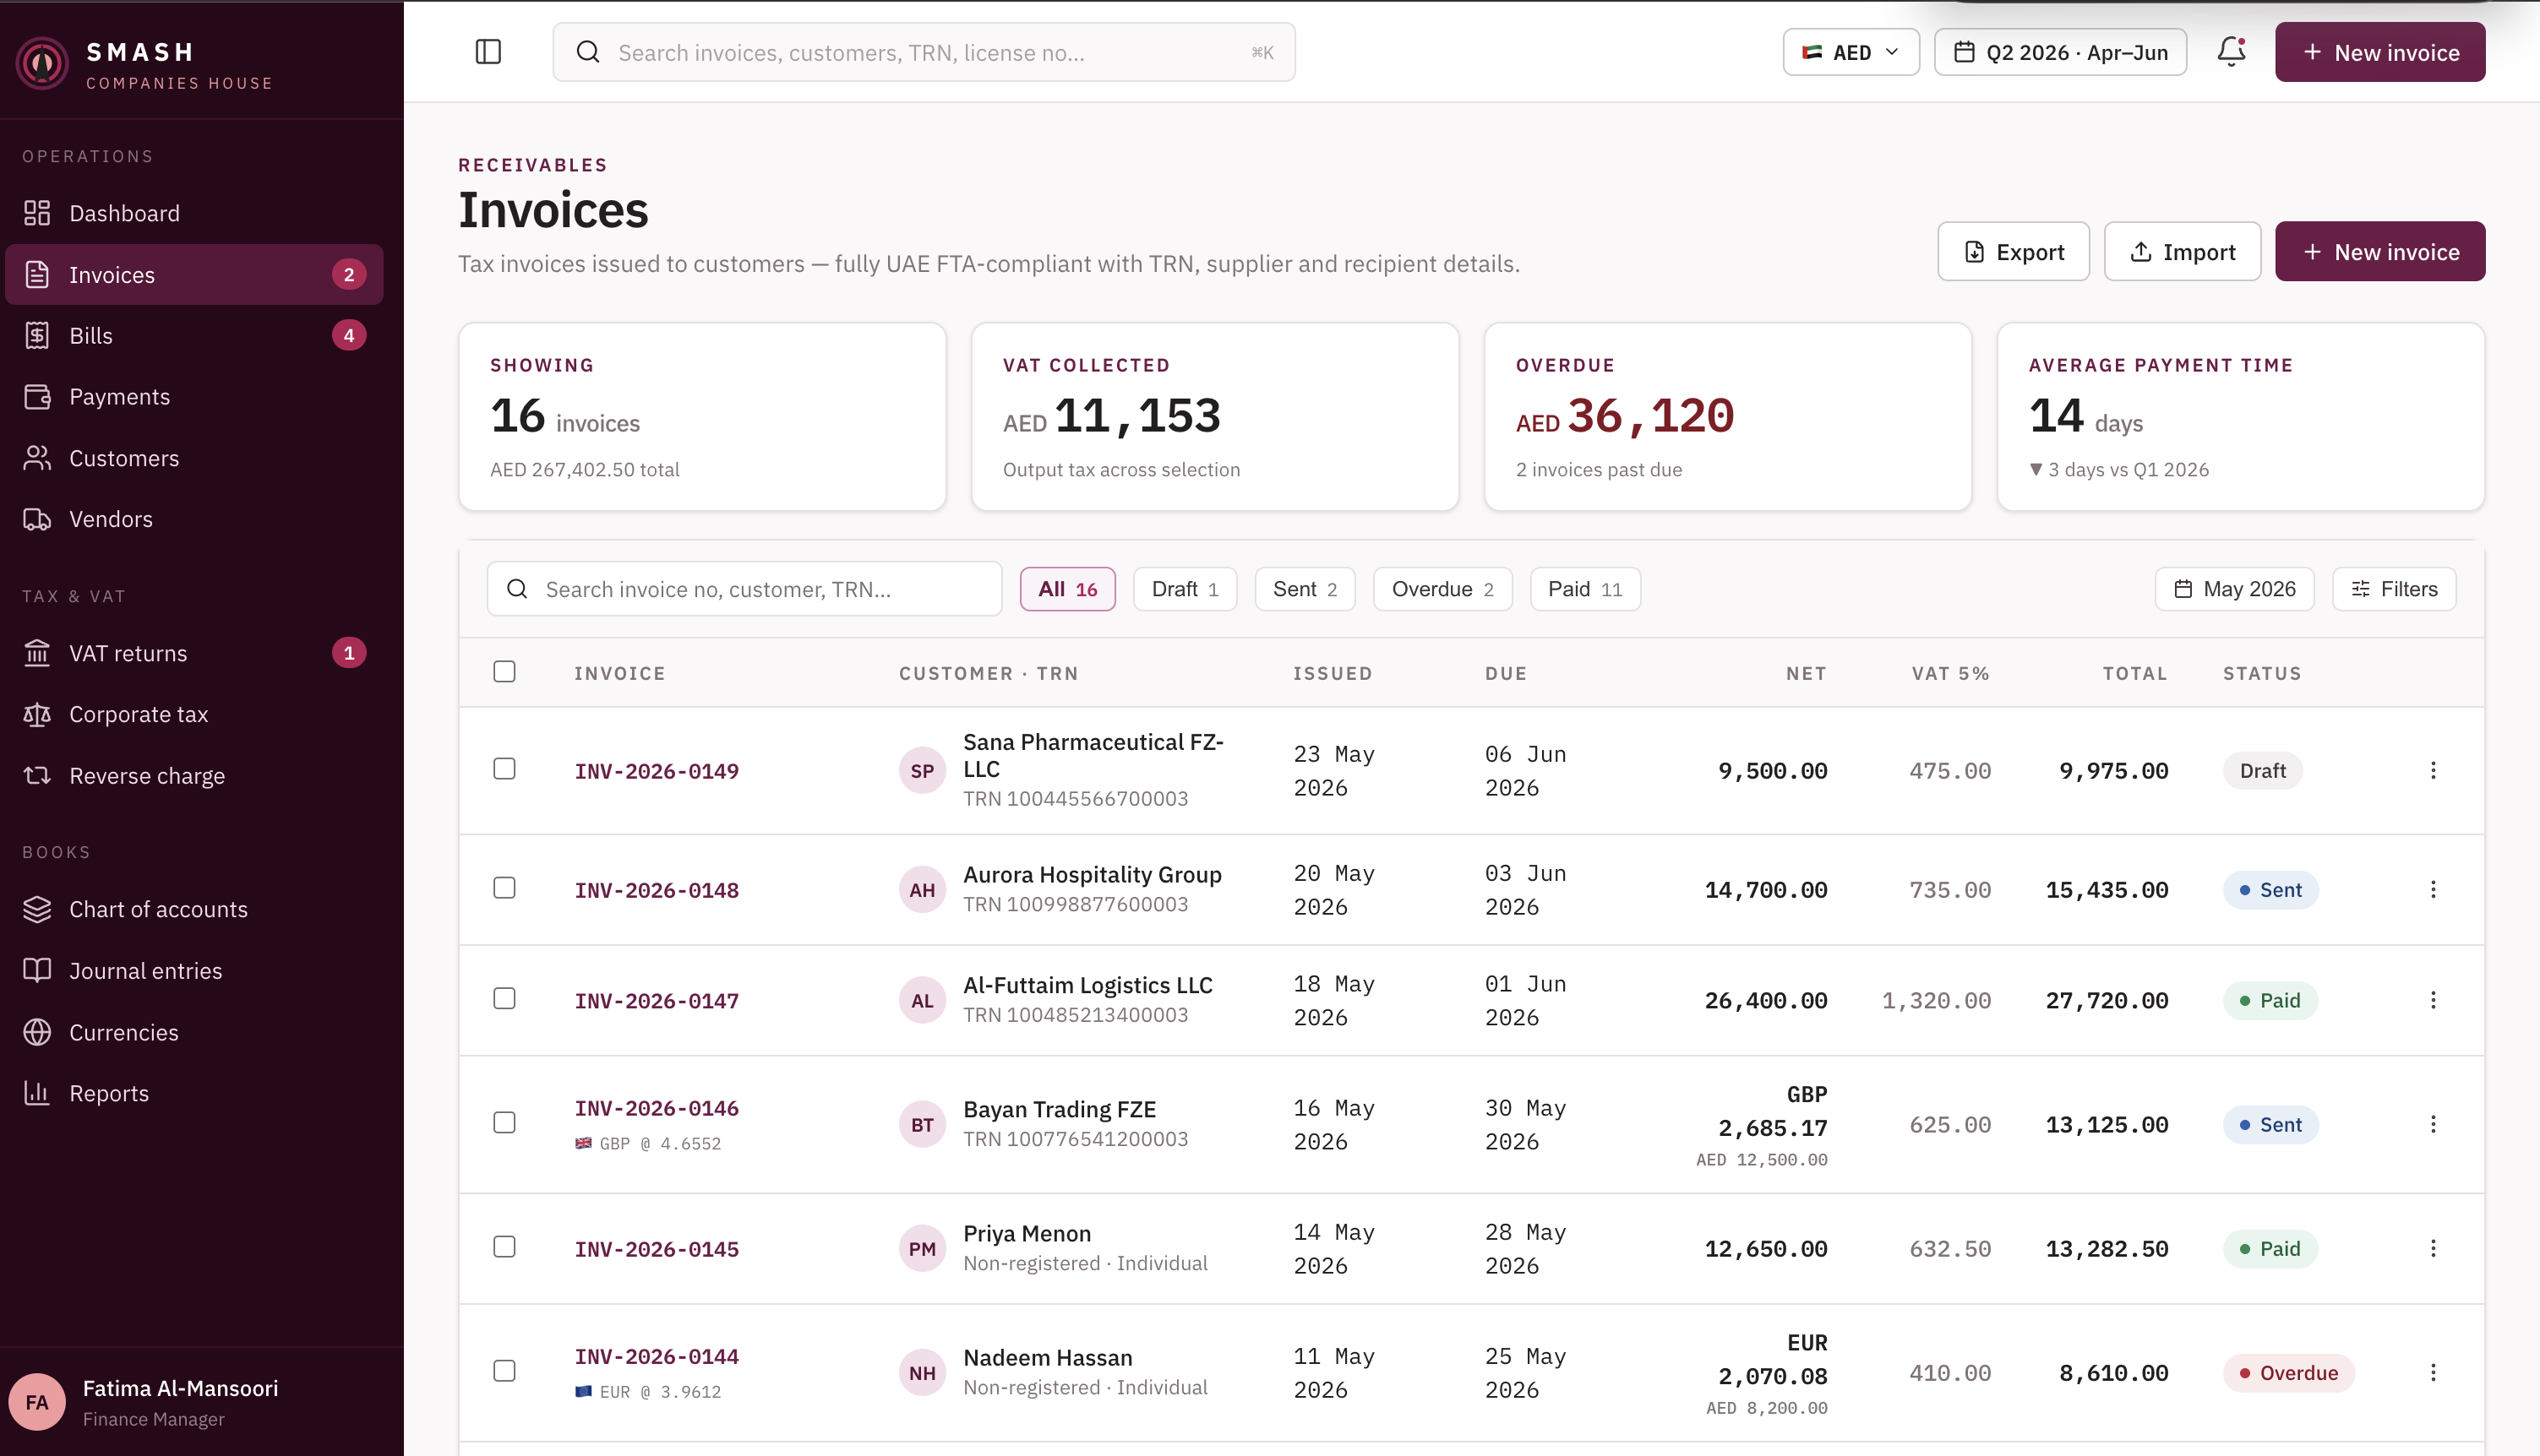2540x1456 pixels.
Task: Click the Currencies globe icon
Action: tap(37, 1032)
